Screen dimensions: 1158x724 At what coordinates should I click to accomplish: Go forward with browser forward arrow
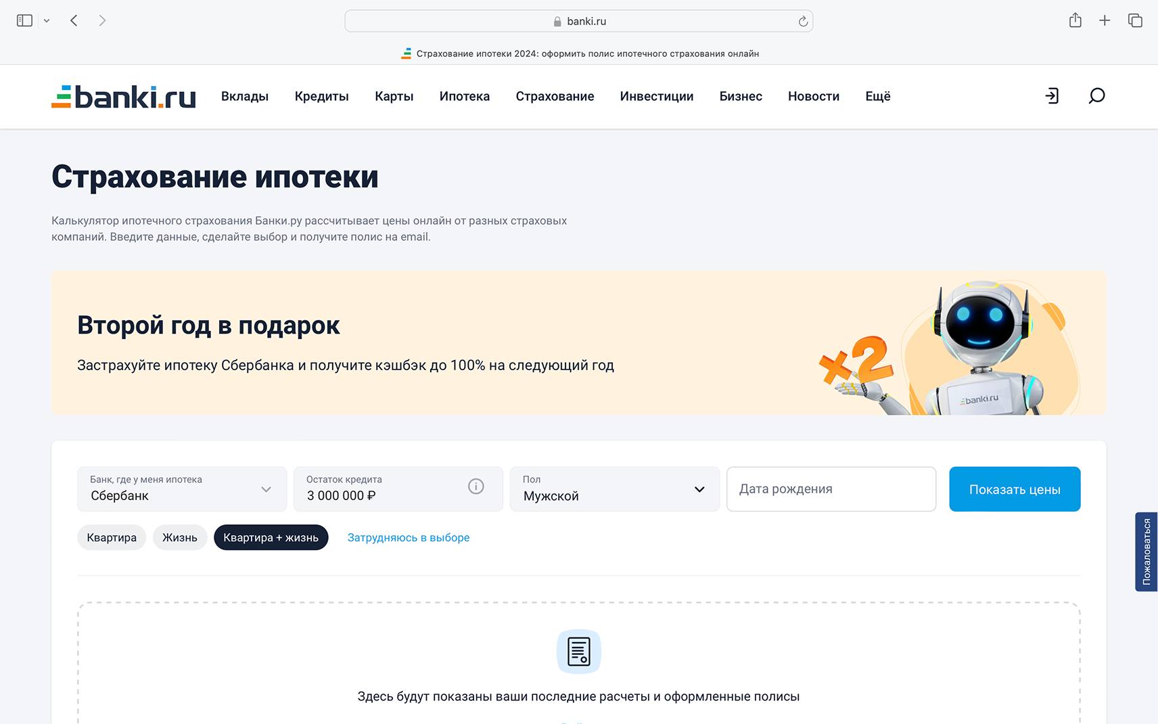[x=102, y=21]
